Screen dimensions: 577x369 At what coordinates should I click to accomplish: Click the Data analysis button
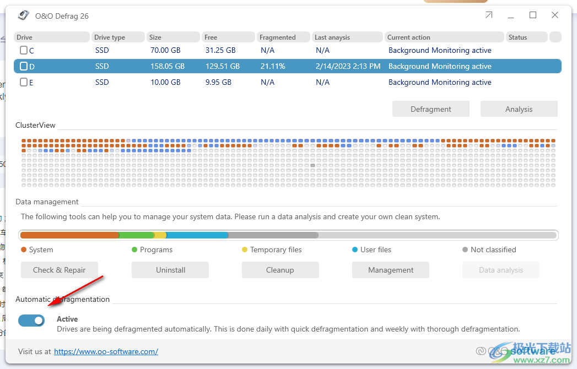tap(501, 270)
